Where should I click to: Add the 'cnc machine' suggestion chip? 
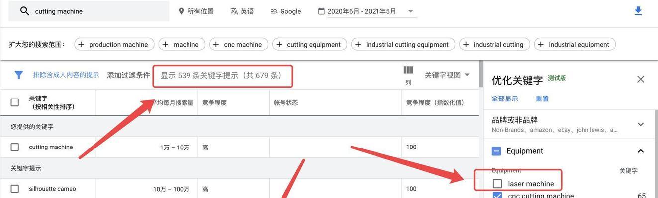[239, 44]
